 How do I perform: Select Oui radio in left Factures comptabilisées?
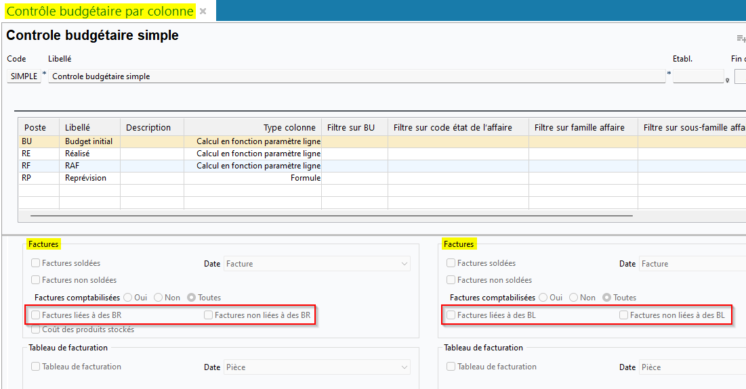127,298
